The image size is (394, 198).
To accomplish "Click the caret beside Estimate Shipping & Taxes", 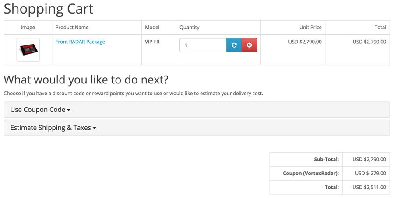I will 94,128.
